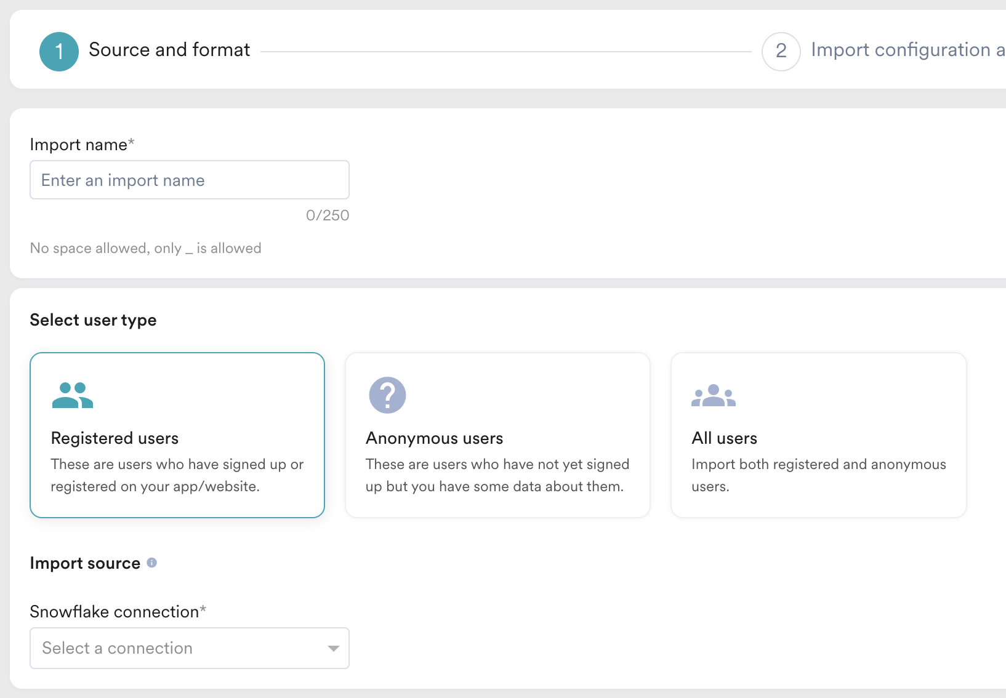Go to Source and format step label
1006x698 pixels.
click(x=169, y=50)
